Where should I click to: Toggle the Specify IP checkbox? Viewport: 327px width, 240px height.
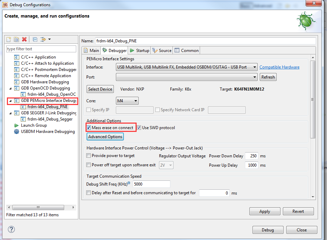88,110
